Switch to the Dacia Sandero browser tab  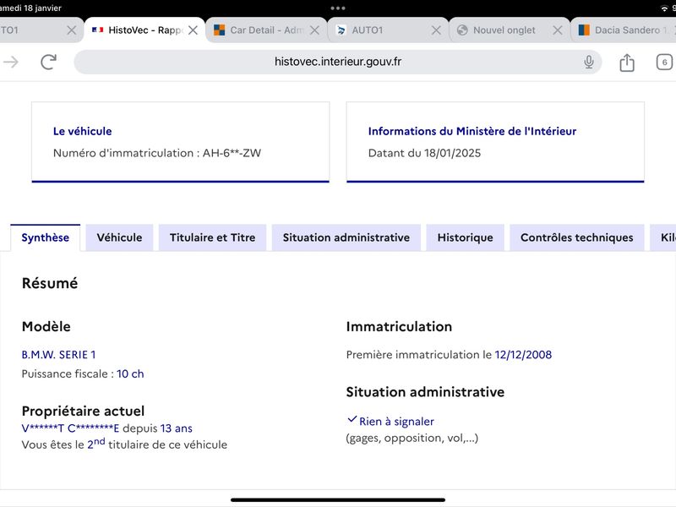click(x=624, y=30)
